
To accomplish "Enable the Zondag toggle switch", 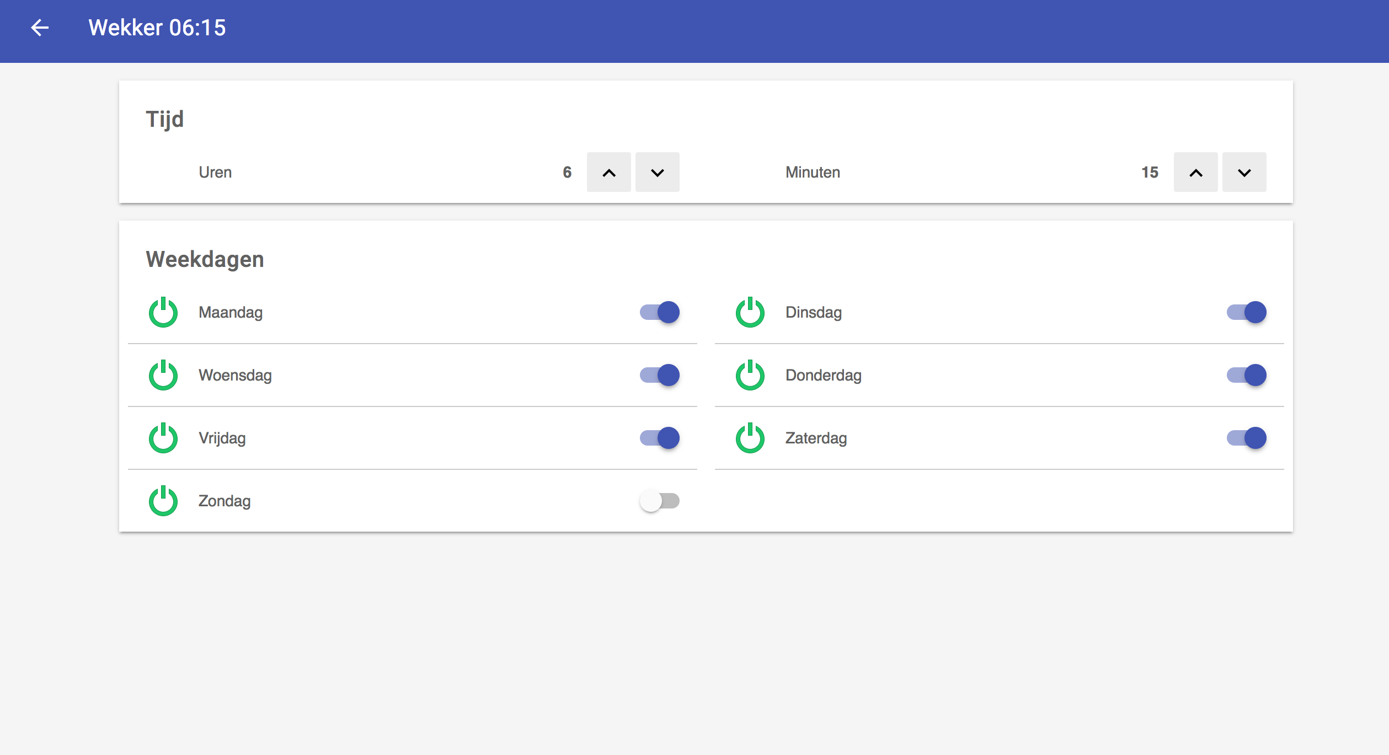I will [660, 501].
